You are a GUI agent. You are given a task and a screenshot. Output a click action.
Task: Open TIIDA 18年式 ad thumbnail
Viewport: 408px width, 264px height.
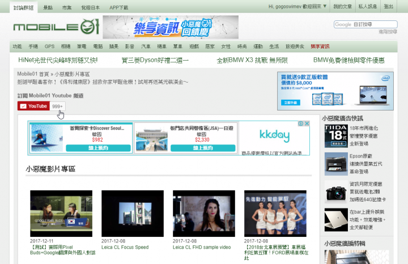[x=336, y=136]
